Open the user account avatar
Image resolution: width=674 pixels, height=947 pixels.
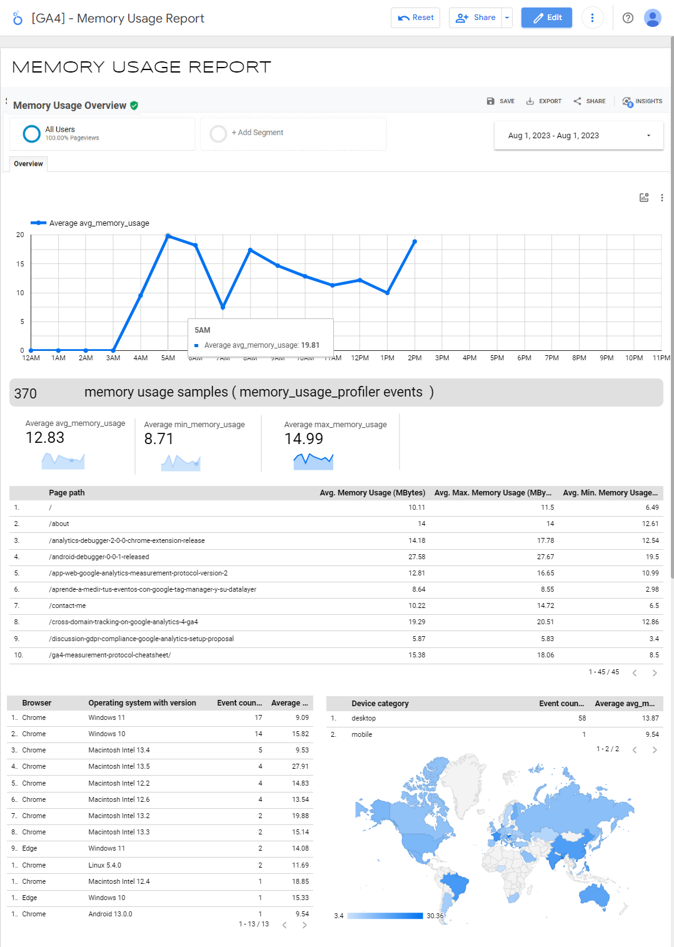click(652, 18)
